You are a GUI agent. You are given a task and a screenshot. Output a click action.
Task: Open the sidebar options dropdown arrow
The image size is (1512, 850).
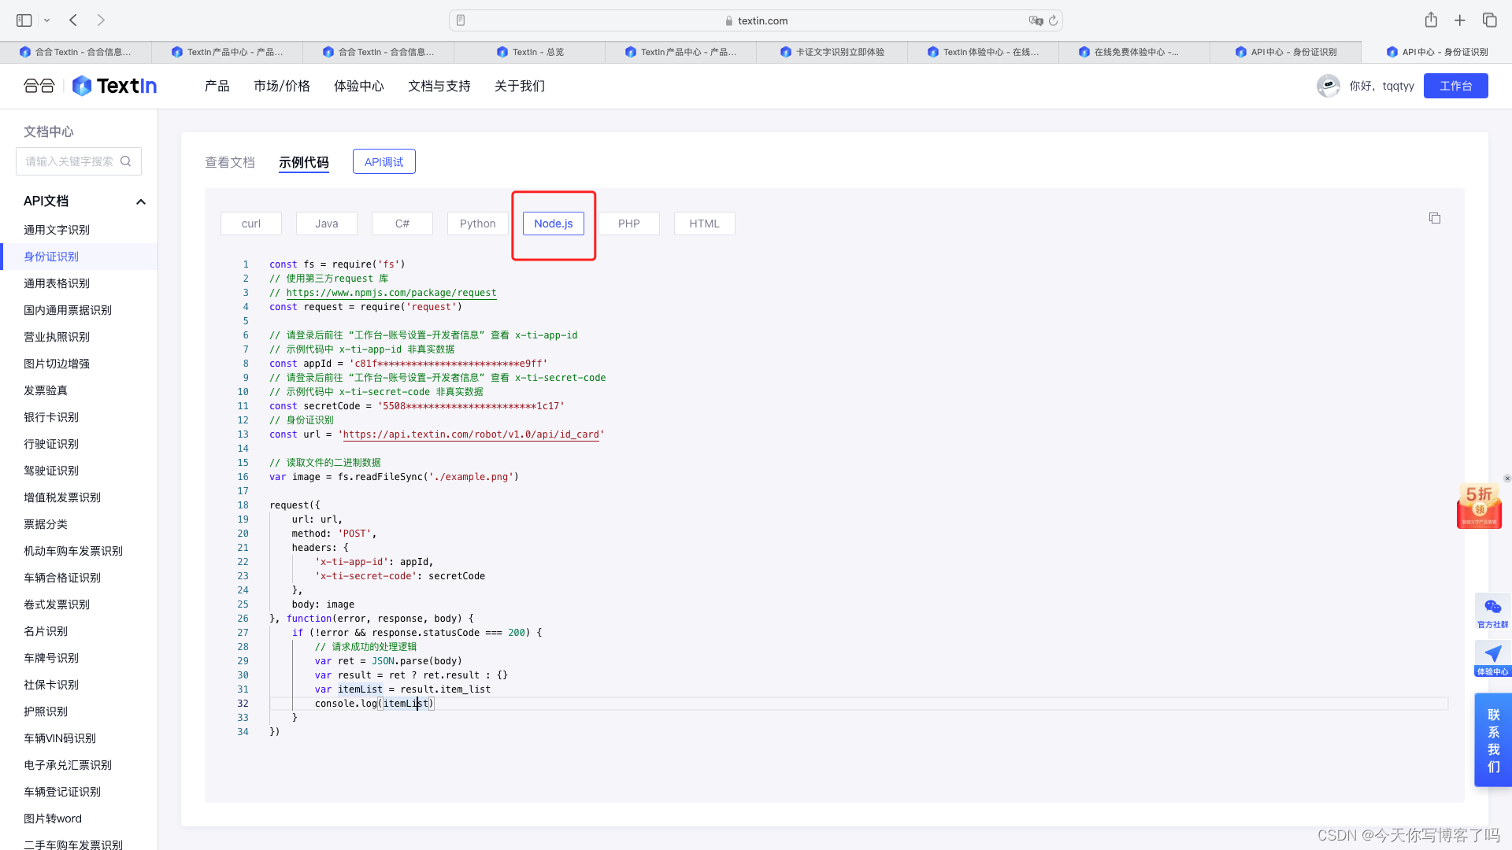[47, 20]
